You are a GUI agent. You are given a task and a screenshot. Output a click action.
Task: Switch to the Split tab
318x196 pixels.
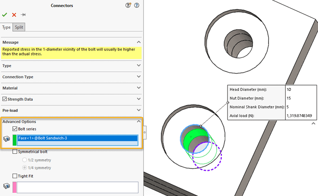click(19, 27)
